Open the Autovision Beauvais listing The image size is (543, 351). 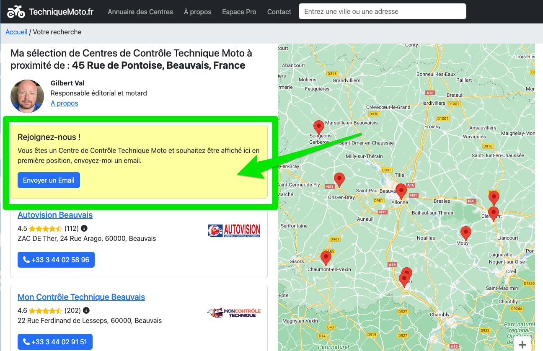(55, 215)
